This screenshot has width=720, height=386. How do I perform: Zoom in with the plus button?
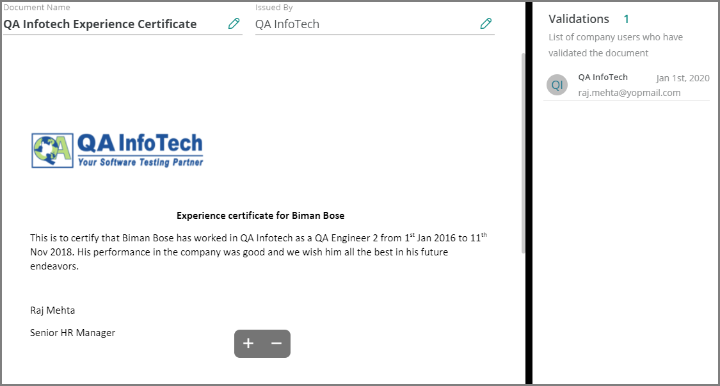pos(248,344)
